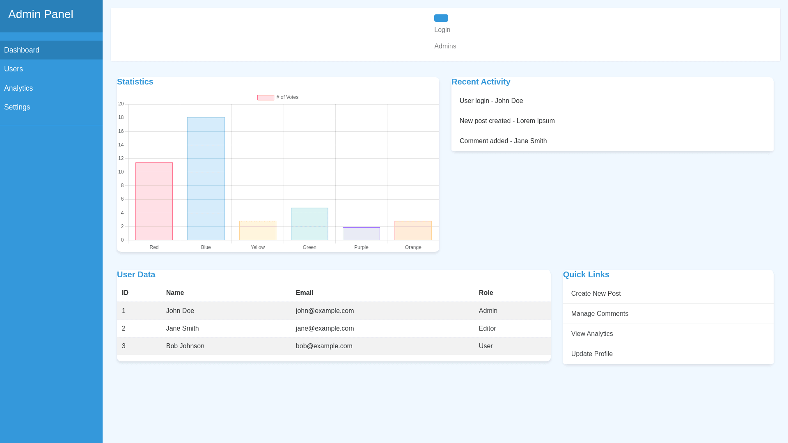Viewport: 788px width, 443px height.
Task: Open the Admins link in header
Action: click(445, 46)
